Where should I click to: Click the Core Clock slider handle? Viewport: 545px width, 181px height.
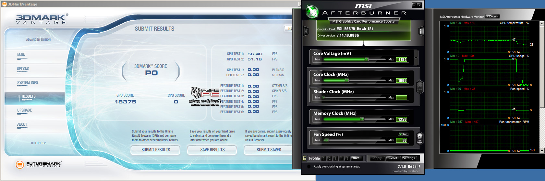347,80
